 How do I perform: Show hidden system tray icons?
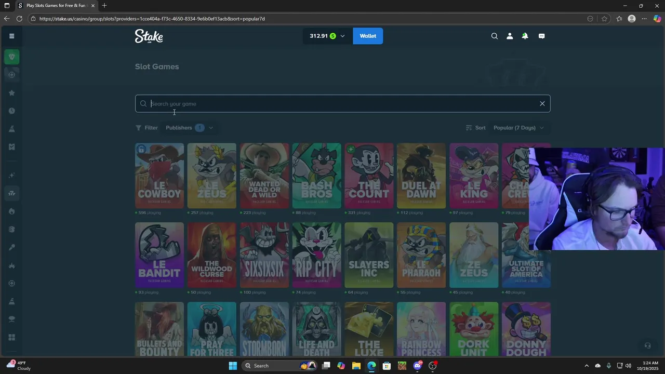[587, 366]
